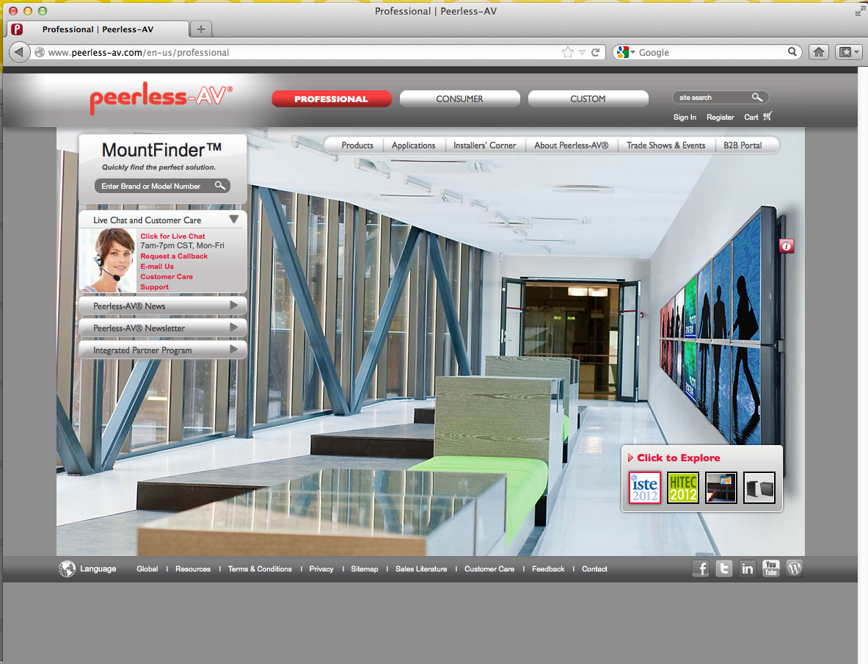Collapse the Live Chat and Customer Care panel
Image resolution: width=868 pixels, height=664 pixels.
click(x=233, y=220)
